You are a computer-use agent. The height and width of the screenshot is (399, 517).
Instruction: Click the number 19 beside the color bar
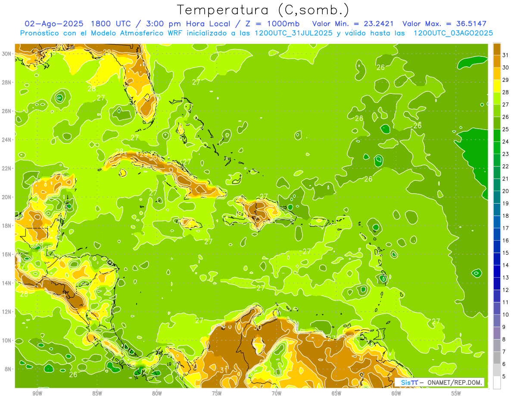[506, 204]
